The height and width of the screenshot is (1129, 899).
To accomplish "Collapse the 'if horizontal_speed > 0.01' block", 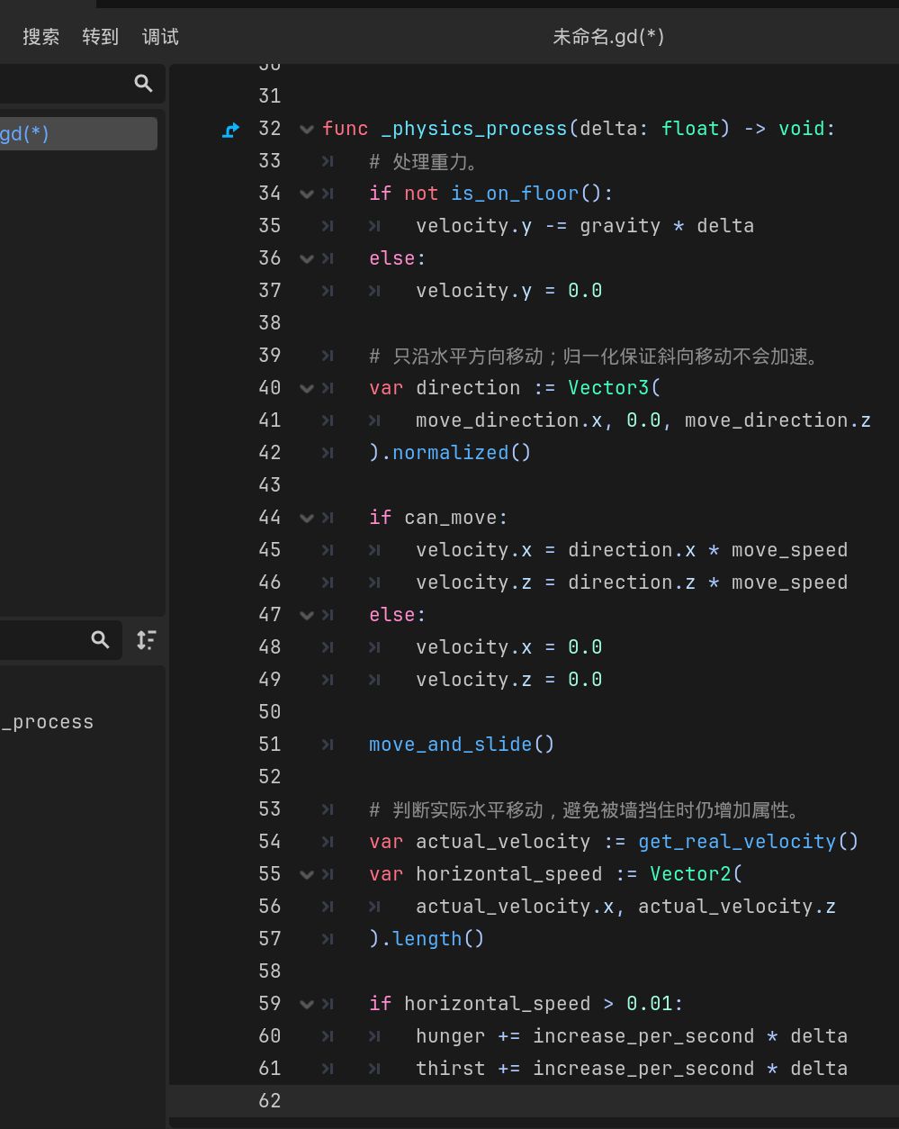I will pyautogui.click(x=306, y=1004).
